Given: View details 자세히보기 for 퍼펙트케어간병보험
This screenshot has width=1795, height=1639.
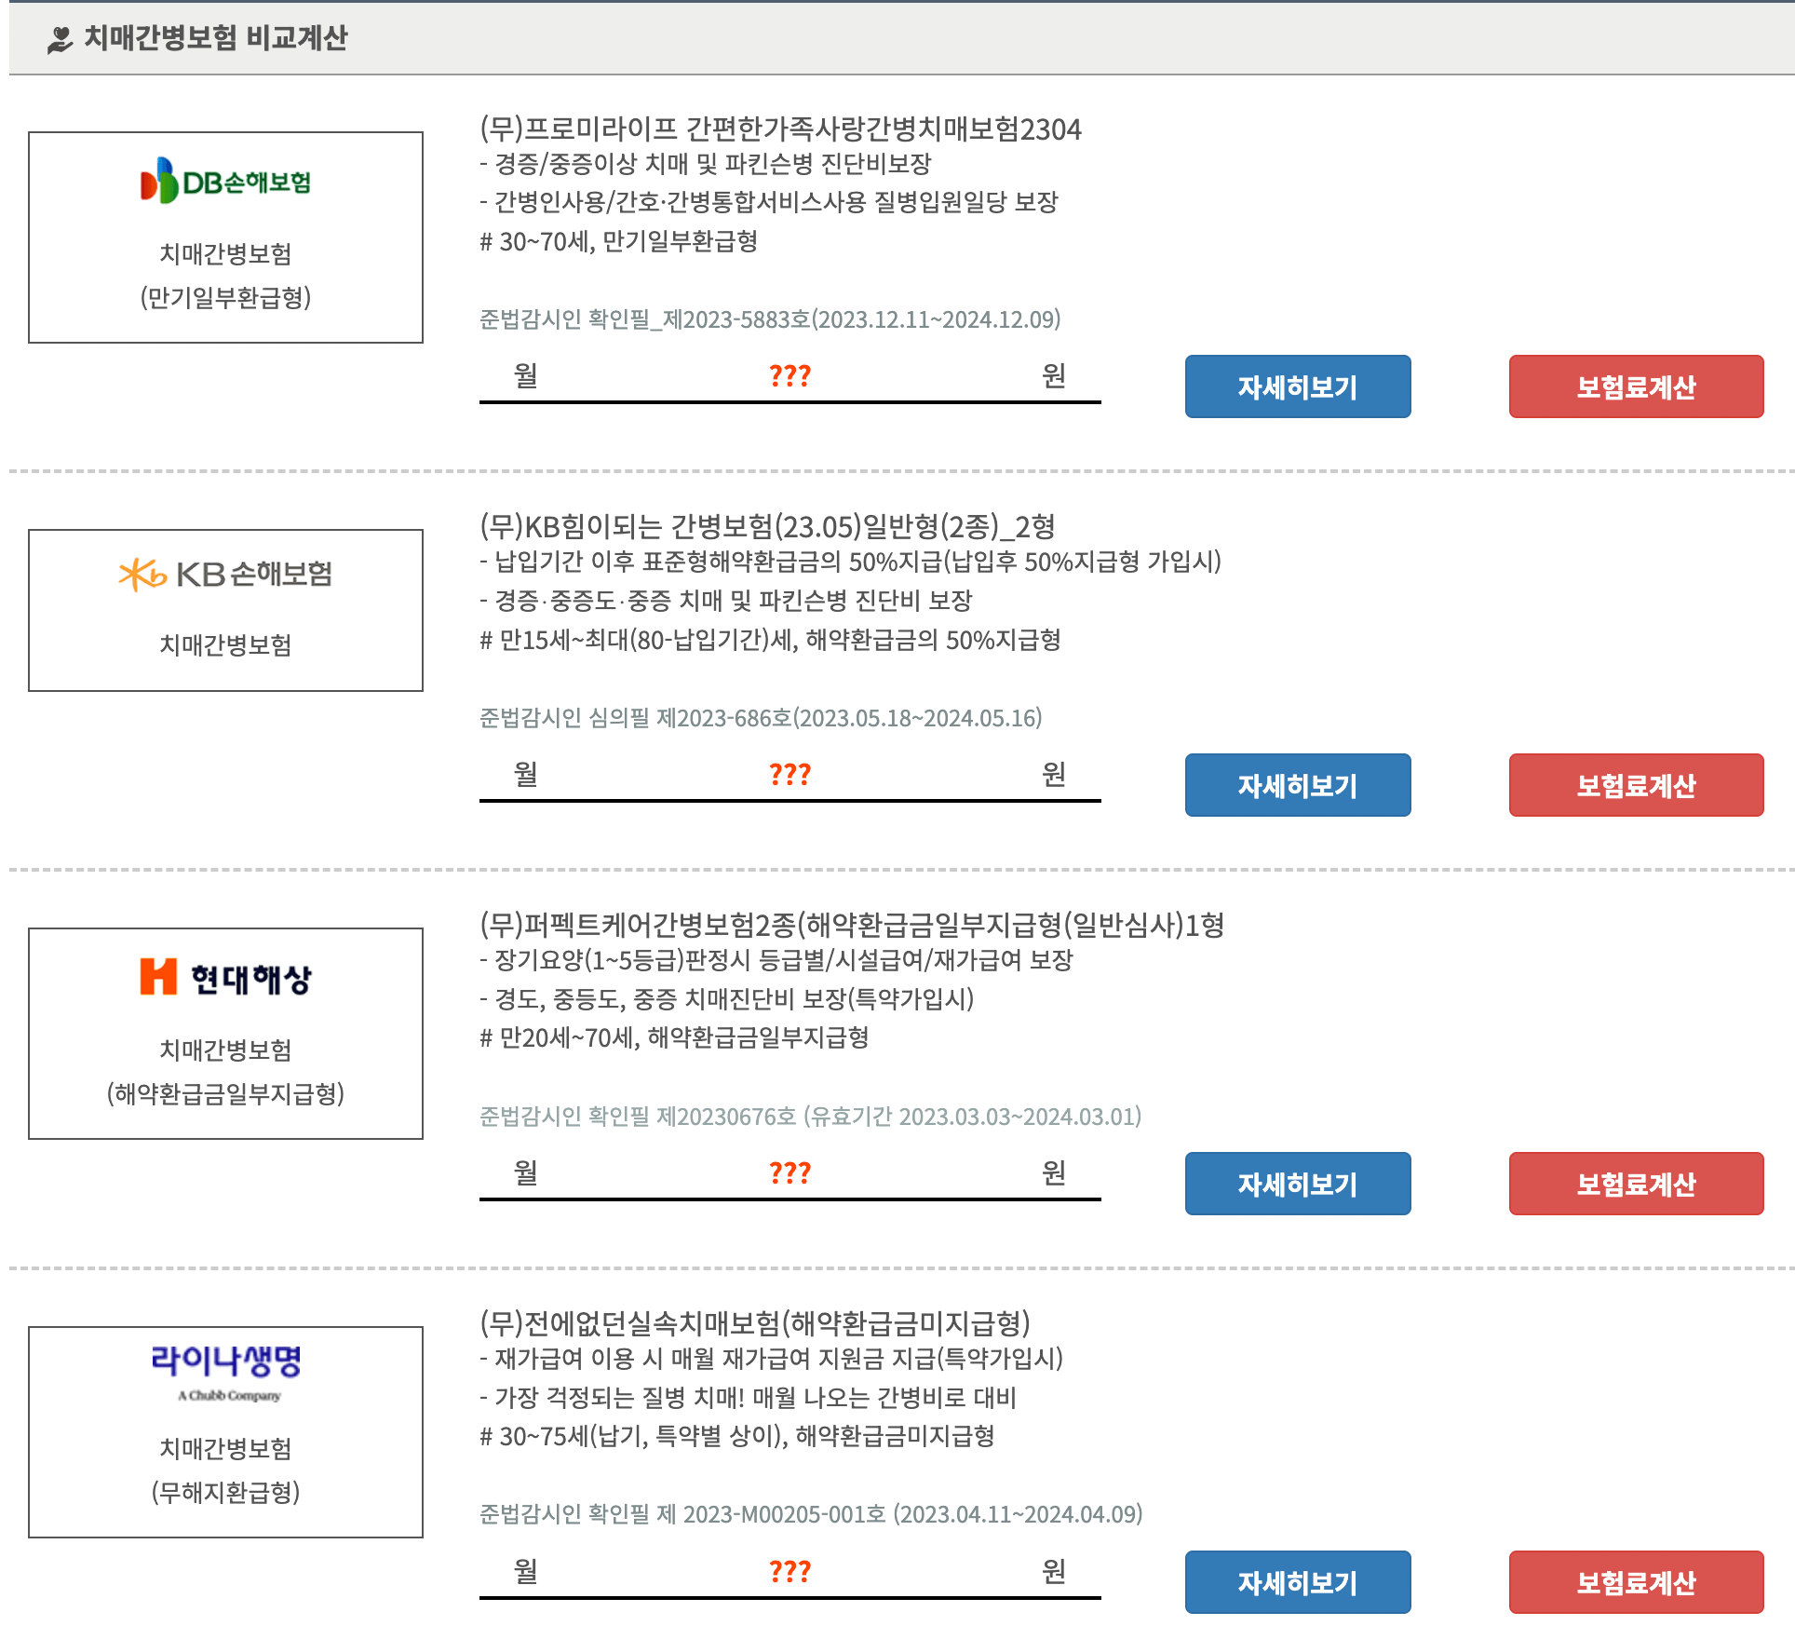Looking at the screenshot, I should [1298, 1184].
